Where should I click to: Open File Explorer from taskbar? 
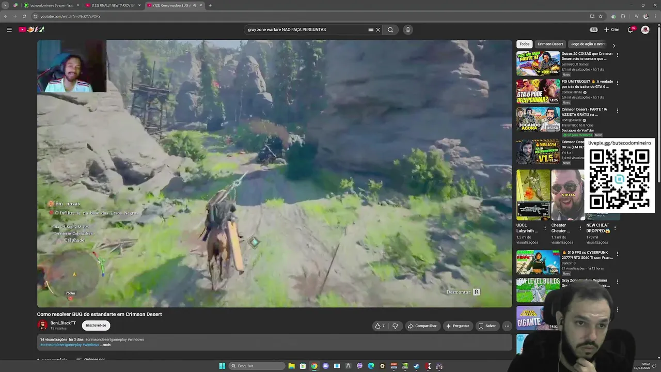pyautogui.click(x=292, y=366)
